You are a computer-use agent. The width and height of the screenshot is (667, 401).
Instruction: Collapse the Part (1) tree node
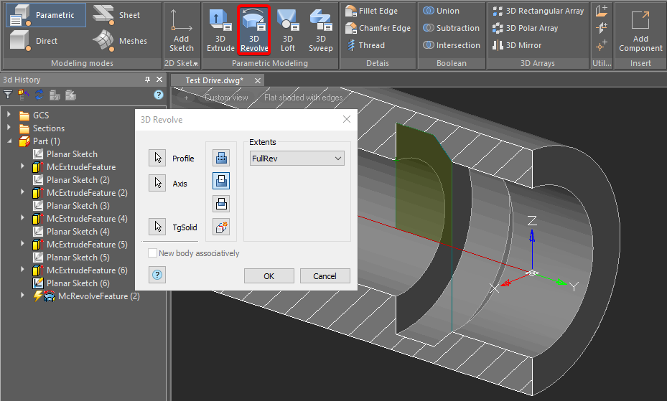[x=9, y=141]
